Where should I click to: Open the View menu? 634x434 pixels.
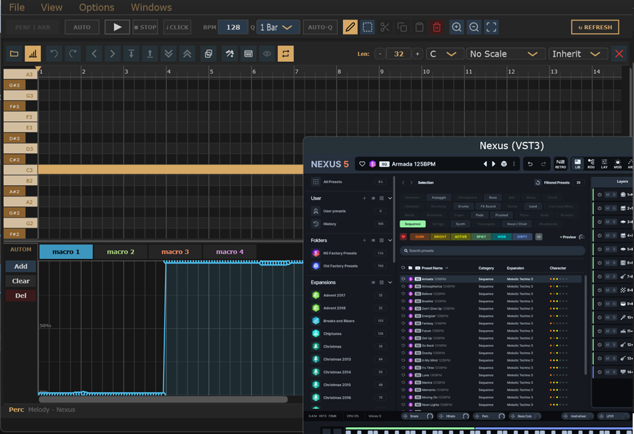pyautogui.click(x=52, y=7)
